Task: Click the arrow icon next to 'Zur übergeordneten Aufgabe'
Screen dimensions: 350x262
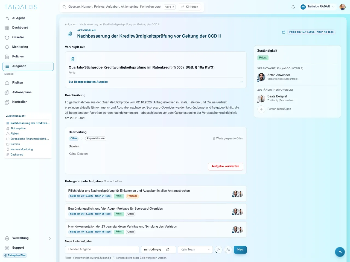Action: [241, 82]
